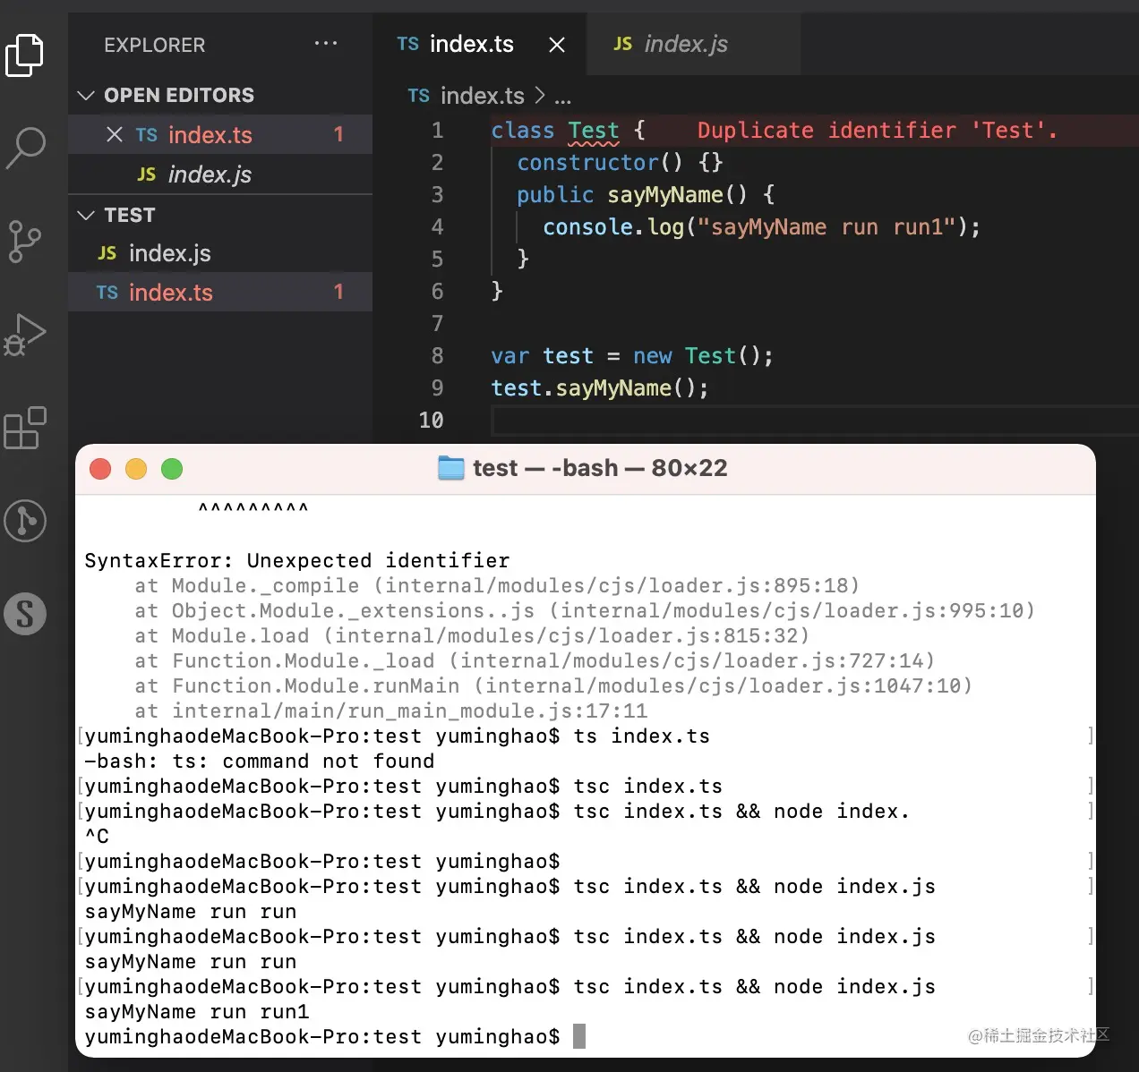
Task: Click the constructor() line in editor
Action: pos(620,162)
